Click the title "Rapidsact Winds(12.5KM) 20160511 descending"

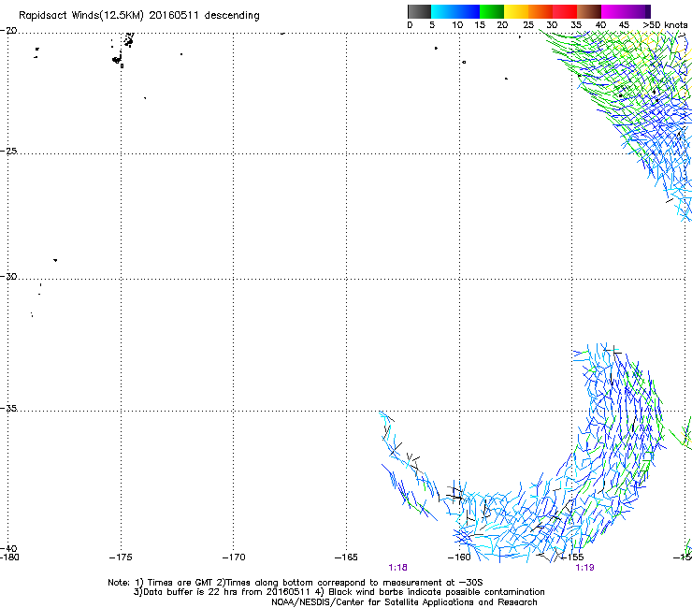coord(139,16)
